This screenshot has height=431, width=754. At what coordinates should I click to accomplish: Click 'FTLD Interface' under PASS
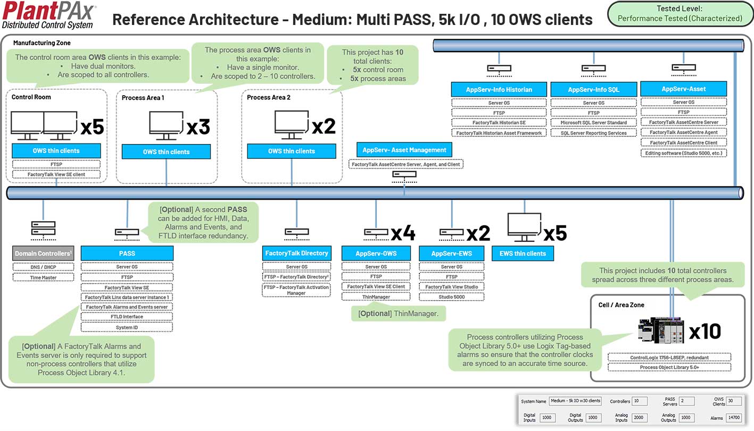[x=127, y=317]
